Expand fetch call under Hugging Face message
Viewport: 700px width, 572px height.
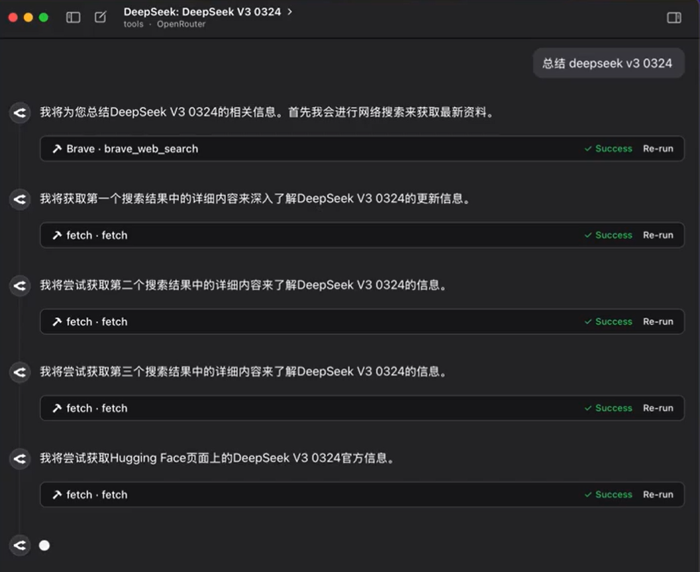click(362, 495)
